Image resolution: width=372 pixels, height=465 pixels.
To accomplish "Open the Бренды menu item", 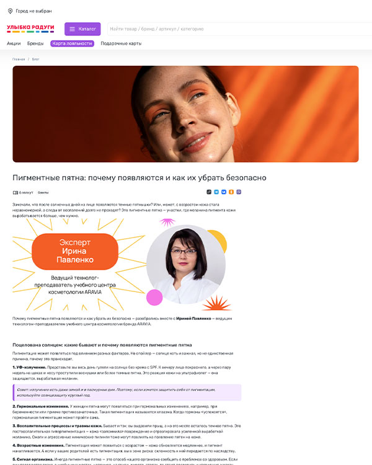I will point(35,43).
